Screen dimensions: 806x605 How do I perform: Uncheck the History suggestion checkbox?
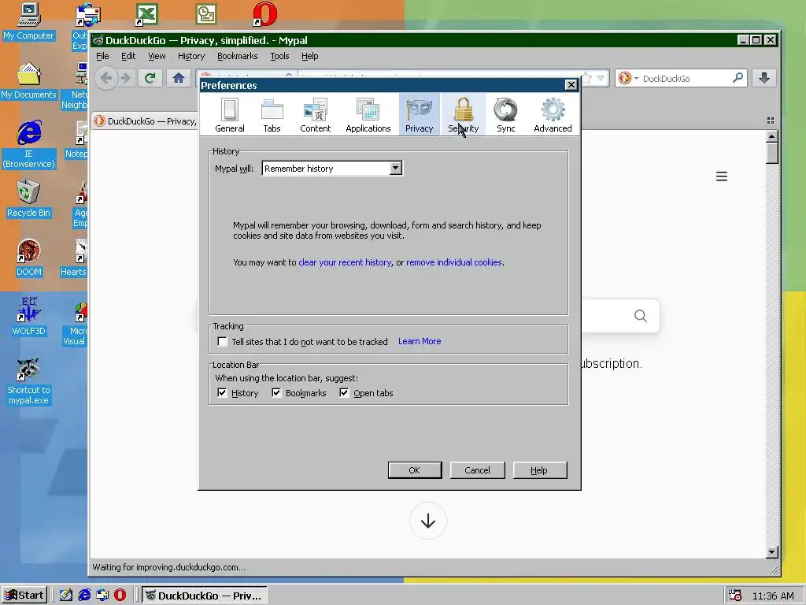[222, 393]
